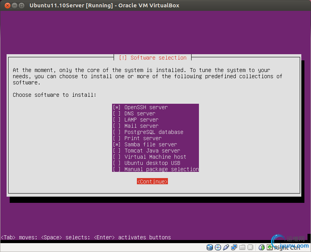Click the keyboard capture green arrow icon
Image resolution: width=311 pixels, height=252 pixels.
(x=270, y=247)
